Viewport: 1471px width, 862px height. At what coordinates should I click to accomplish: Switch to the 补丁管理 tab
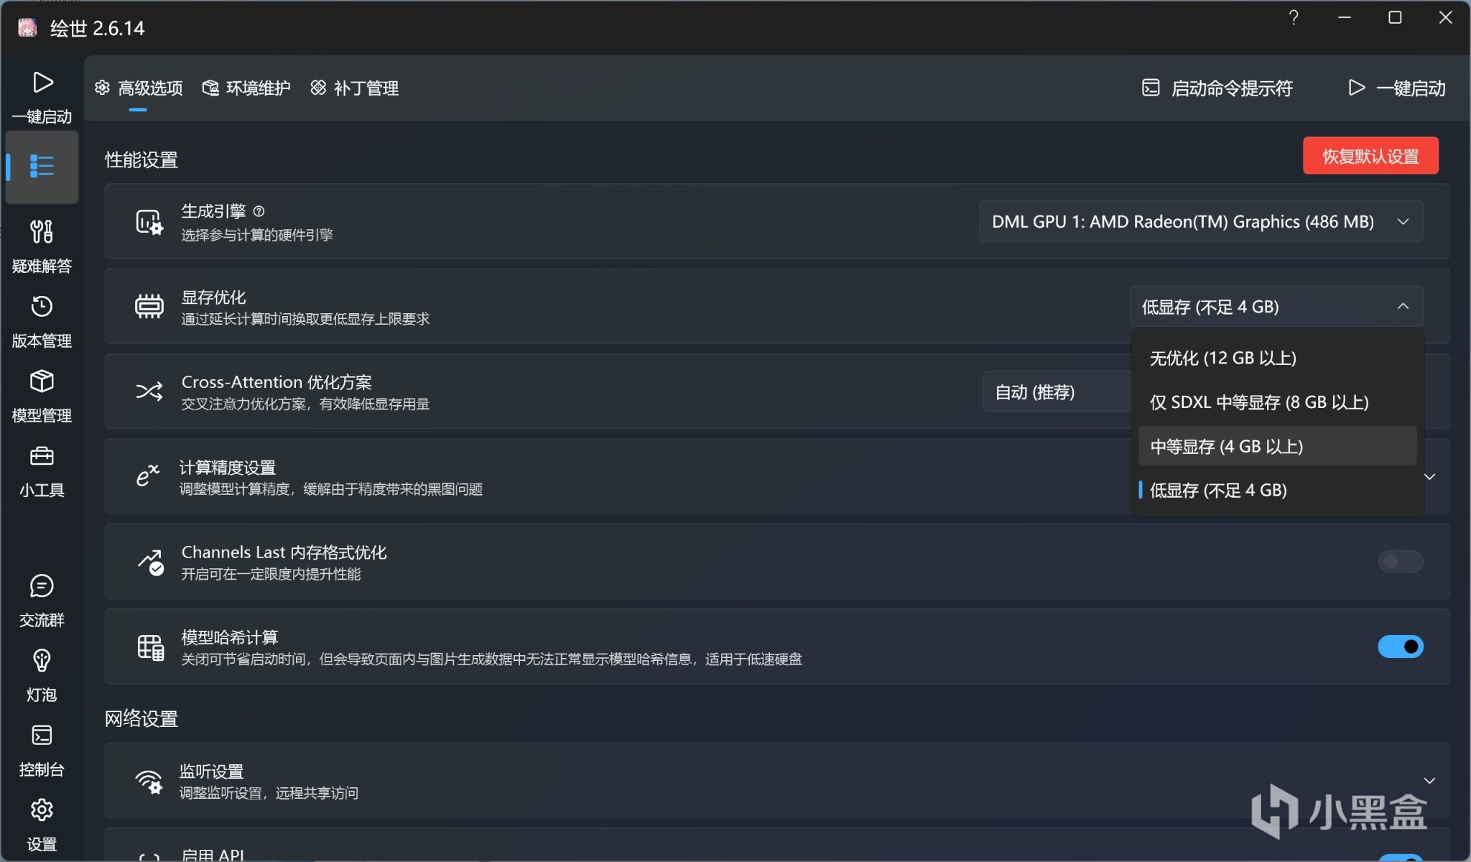pos(355,88)
